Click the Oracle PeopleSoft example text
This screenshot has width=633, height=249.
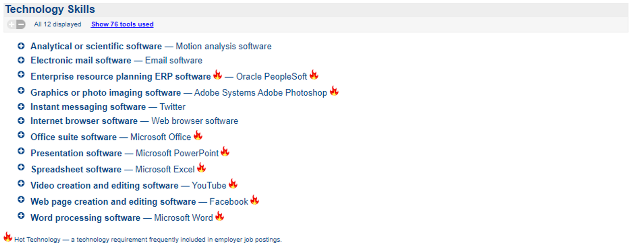(271, 77)
